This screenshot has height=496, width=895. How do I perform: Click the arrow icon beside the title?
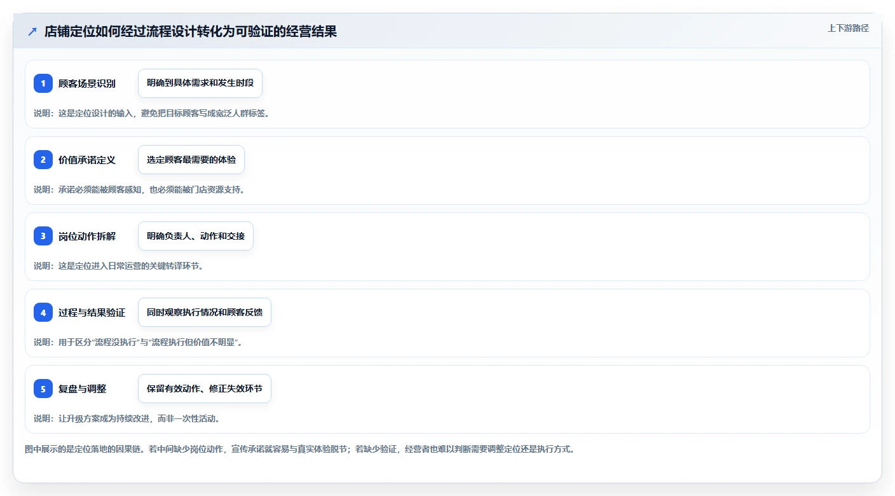[x=32, y=32]
